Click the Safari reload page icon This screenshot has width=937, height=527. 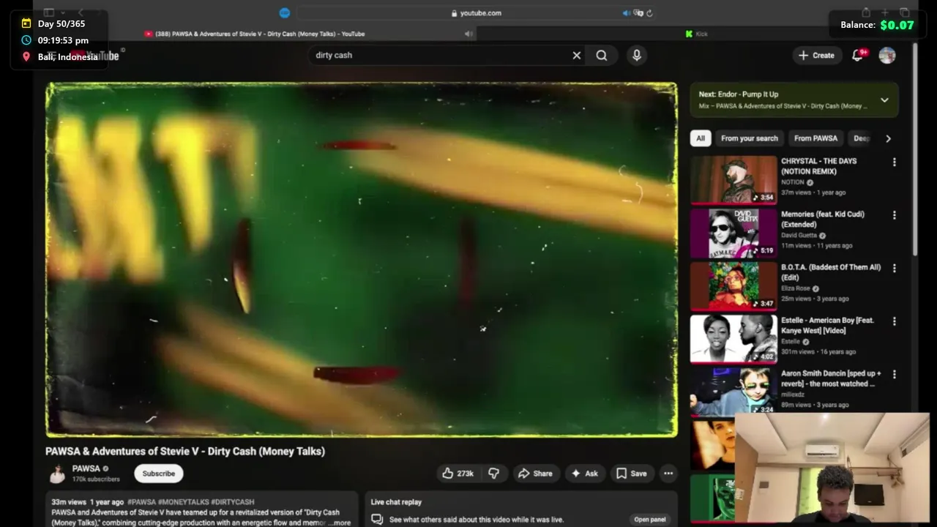point(649,13)
